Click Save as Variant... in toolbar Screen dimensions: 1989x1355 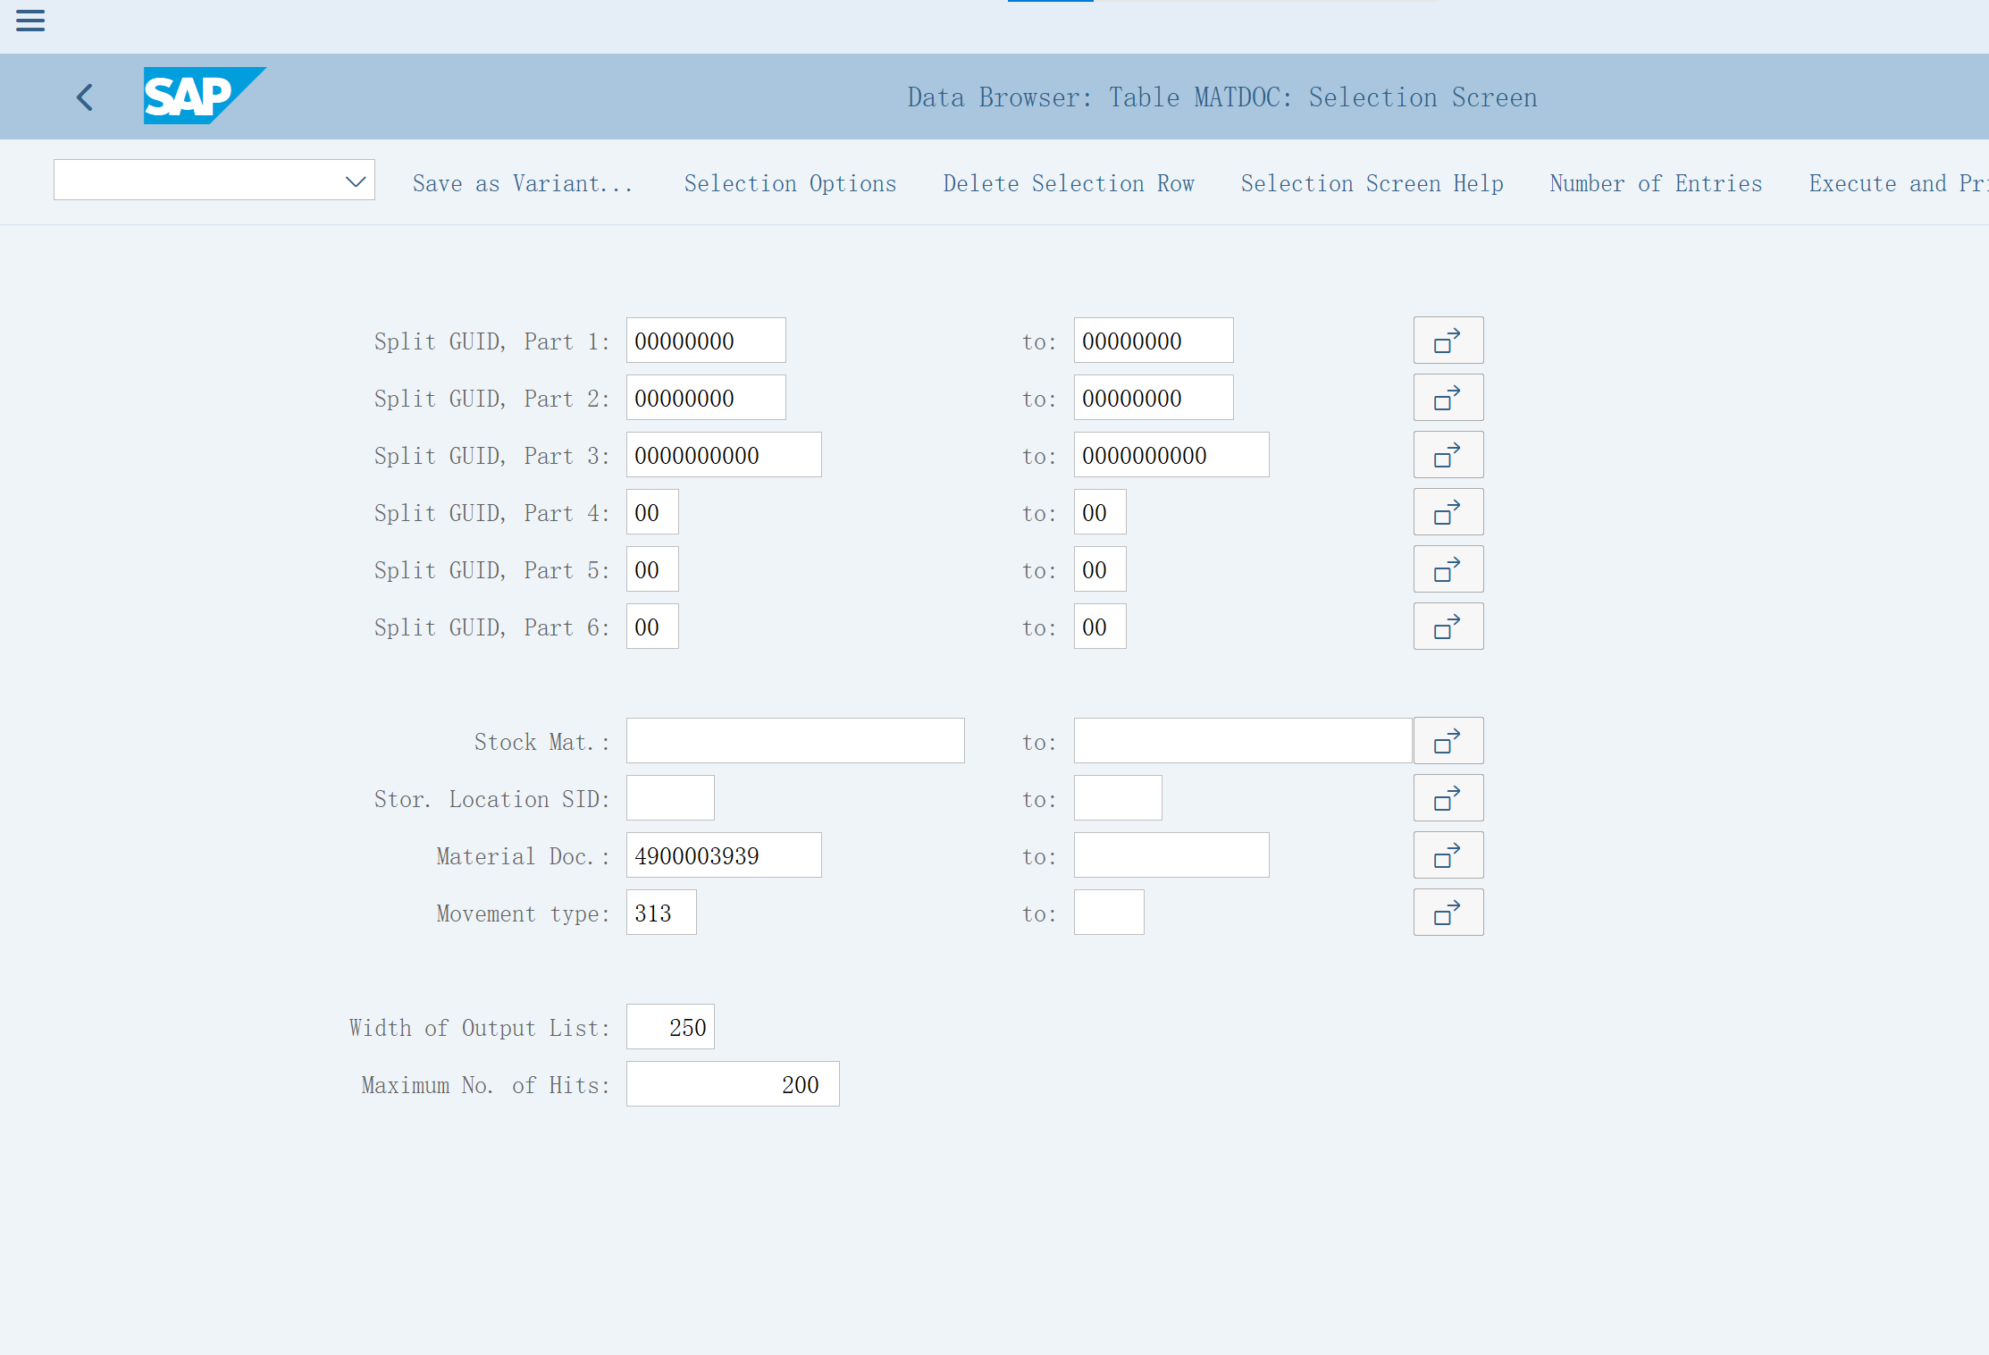(x=523, y=183)
